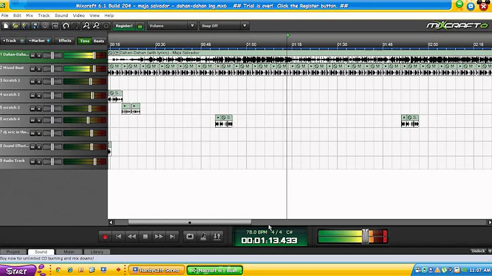
Task: Click the Mix Down to audio file icon
Action: [55, 26]
